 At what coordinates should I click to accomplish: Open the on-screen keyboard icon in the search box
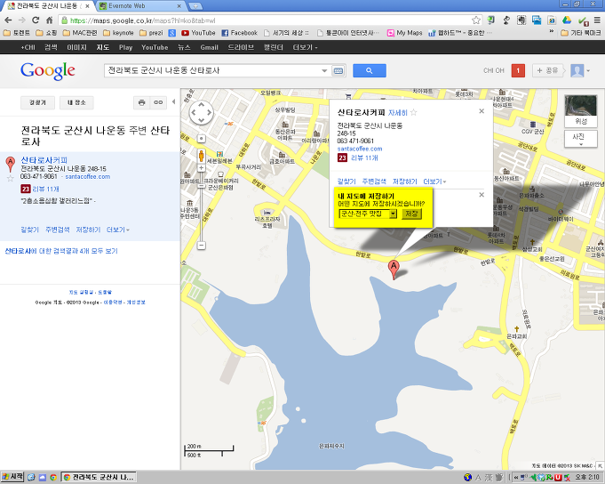click(338, 70)
